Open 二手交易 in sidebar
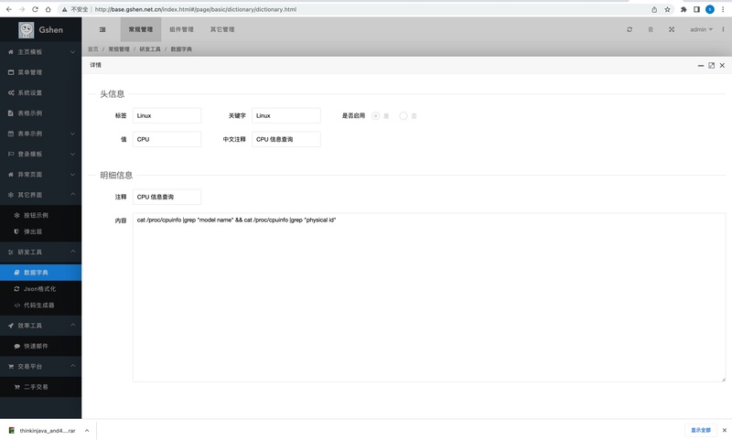The width and height of the screenshot is (732, 440). click(x=40, y=387)
